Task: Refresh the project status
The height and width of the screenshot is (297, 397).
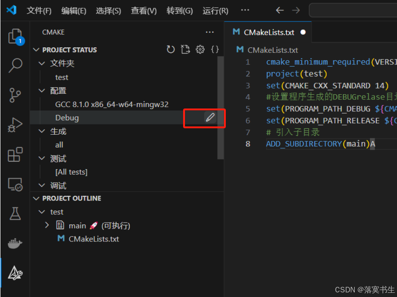Action: point(171,50)
